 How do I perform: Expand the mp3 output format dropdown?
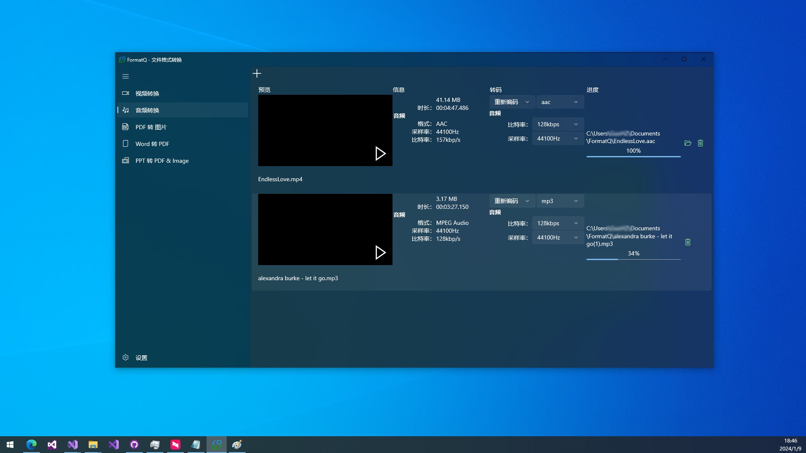pyautogui.click(x=560, y=201)
